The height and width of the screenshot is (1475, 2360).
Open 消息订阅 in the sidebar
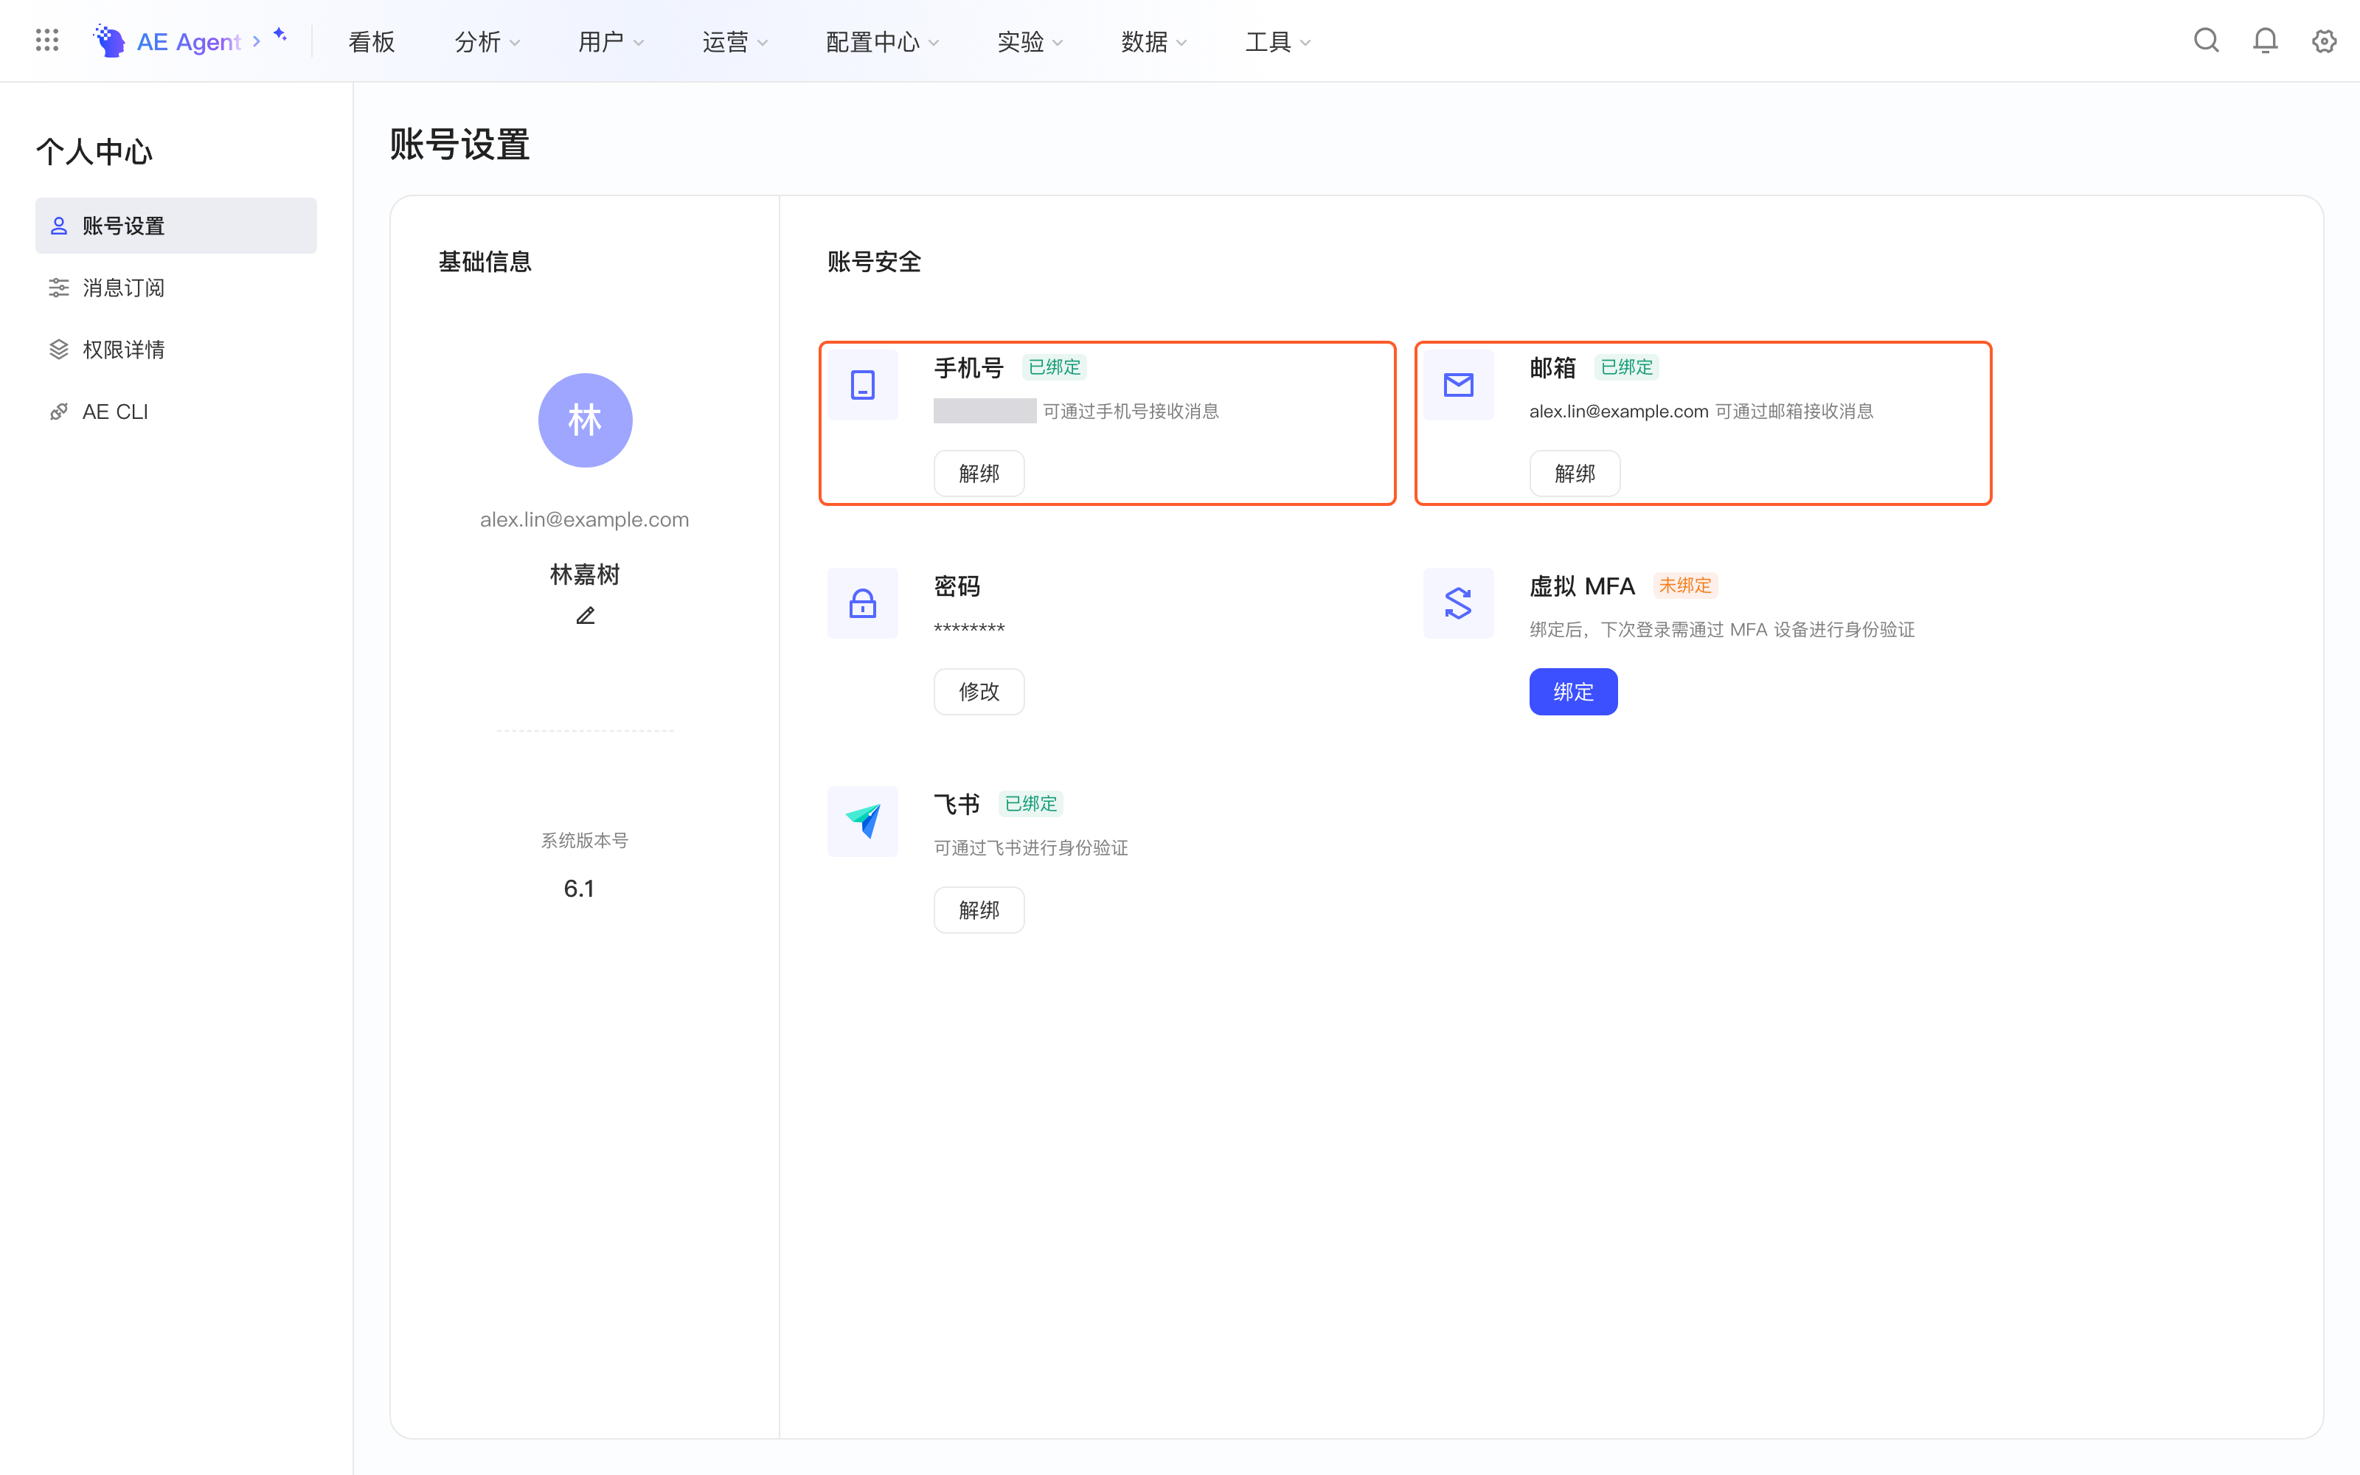click(176, 288)
